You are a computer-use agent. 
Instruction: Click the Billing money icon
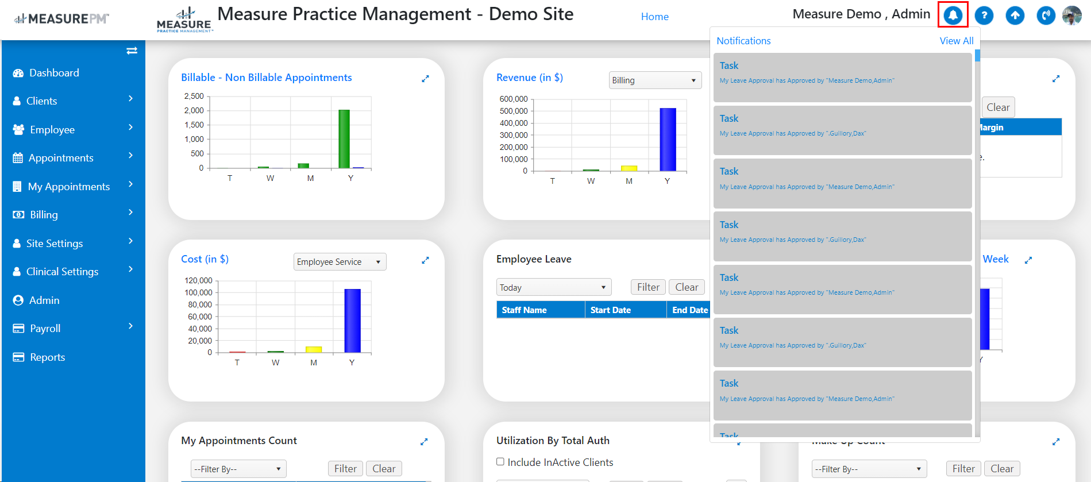coord(18,215)
